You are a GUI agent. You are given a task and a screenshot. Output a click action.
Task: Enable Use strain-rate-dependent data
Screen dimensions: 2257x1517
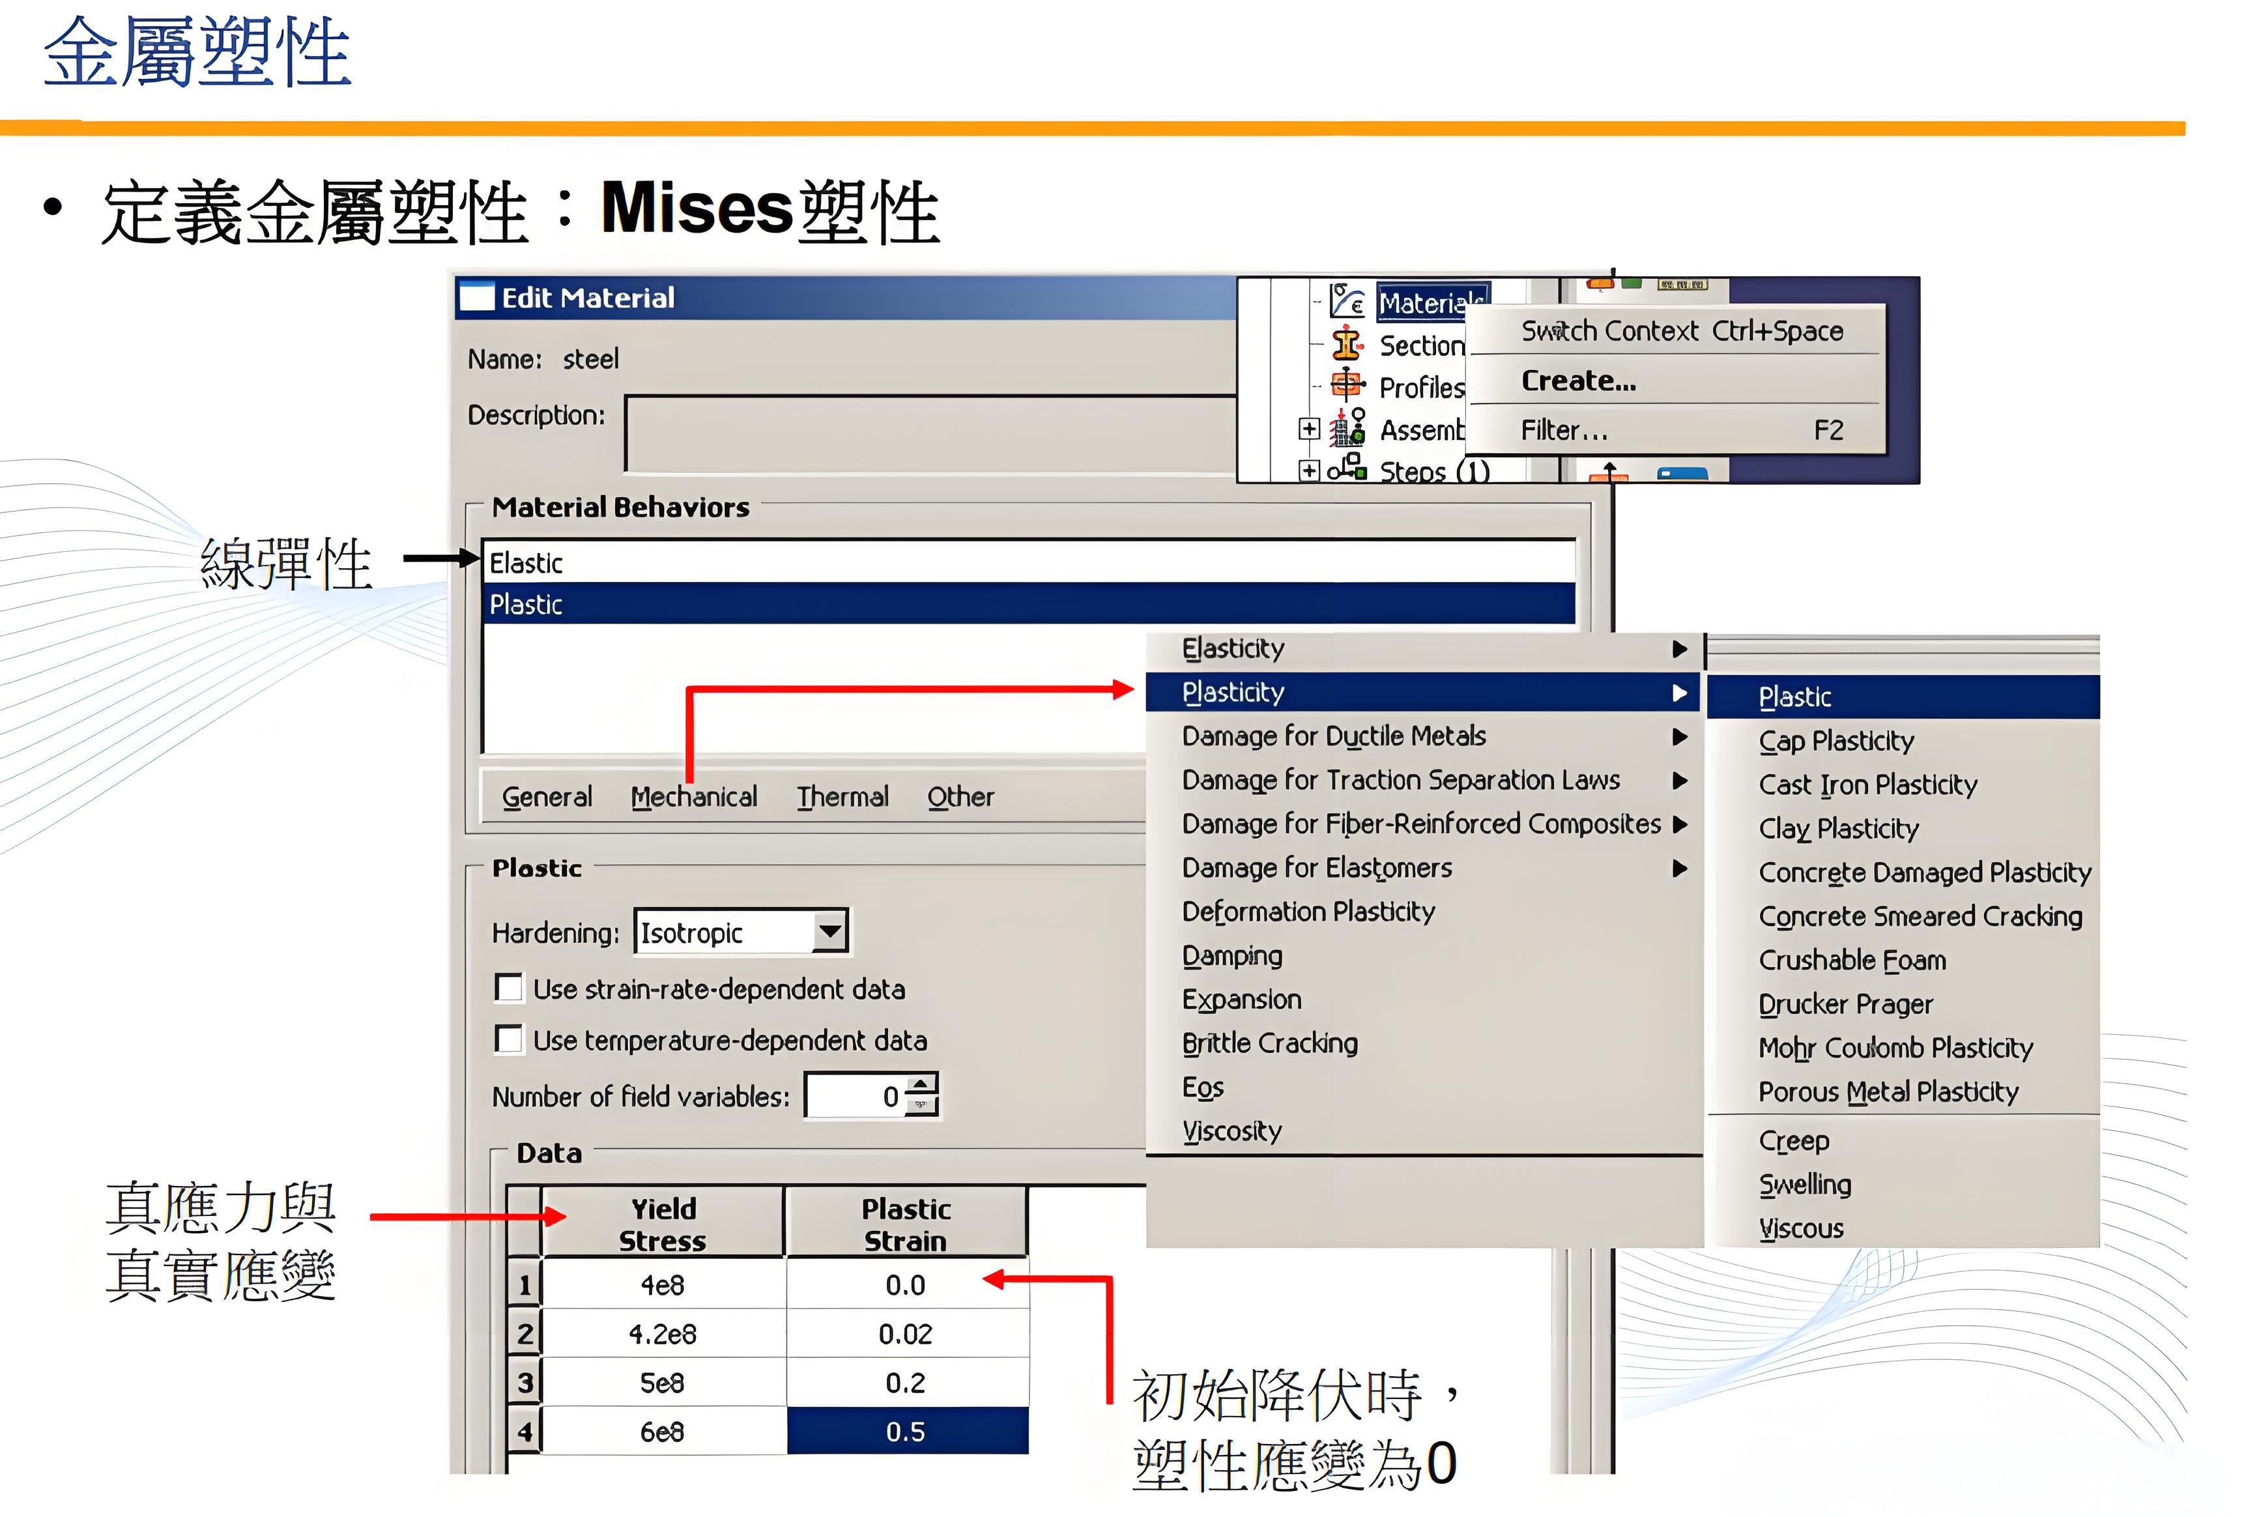point(509,988)
